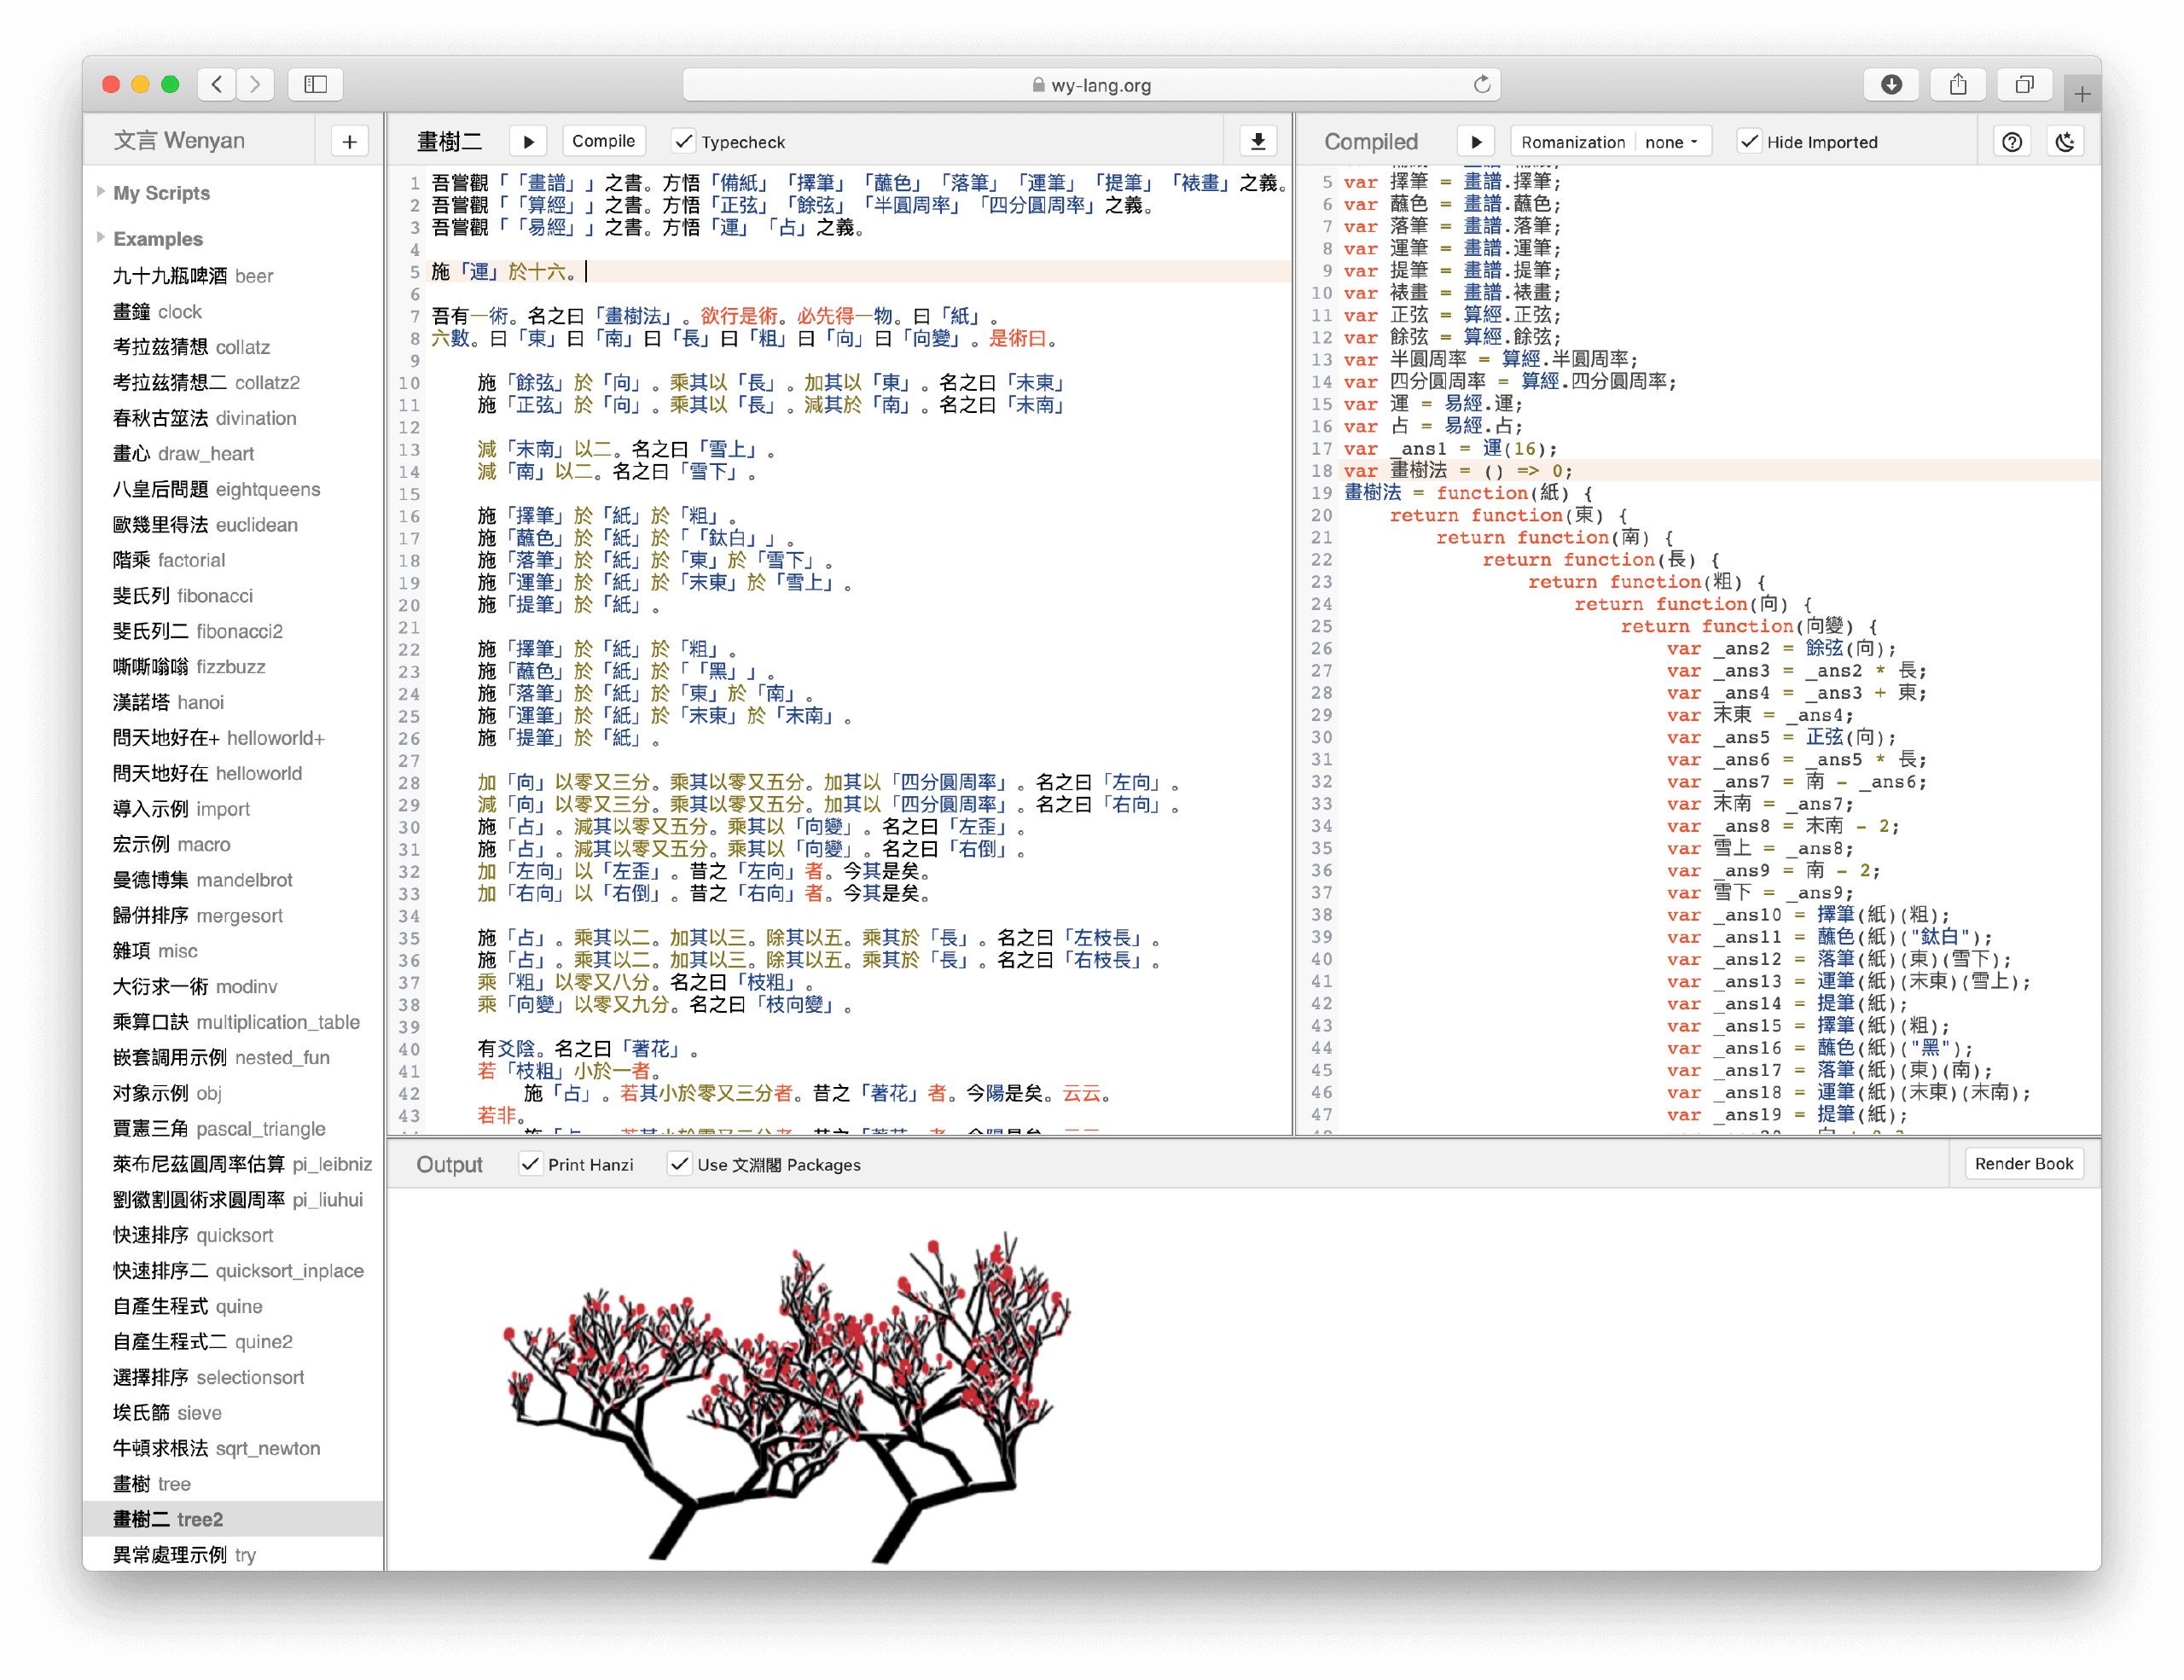Open the Safari downloads icon
The height and width of the screenshot is (1680, 2184).
pos(1891,85)
